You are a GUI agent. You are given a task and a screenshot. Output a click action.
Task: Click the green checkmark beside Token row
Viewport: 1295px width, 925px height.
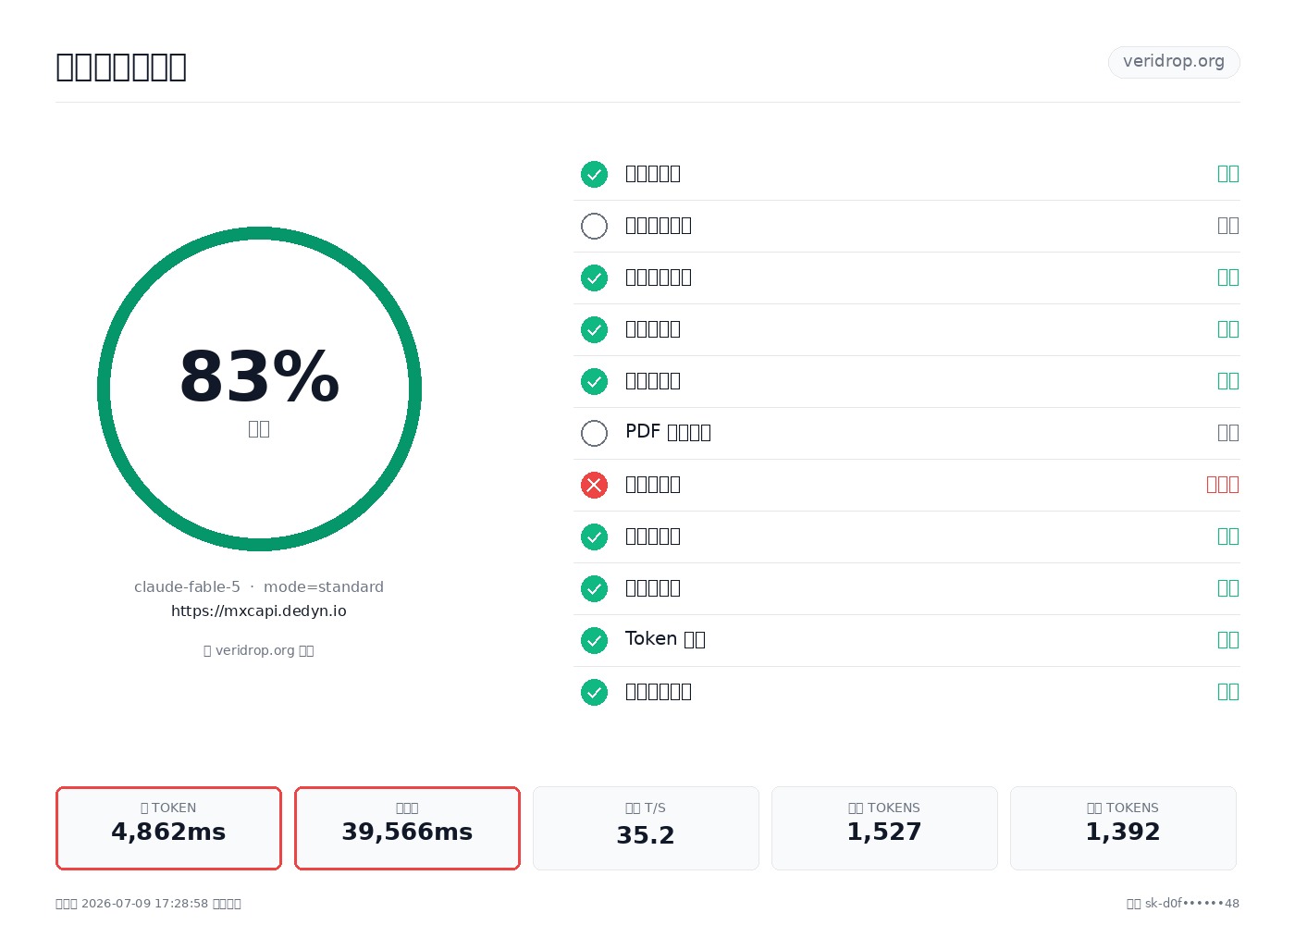coord(594,640)
